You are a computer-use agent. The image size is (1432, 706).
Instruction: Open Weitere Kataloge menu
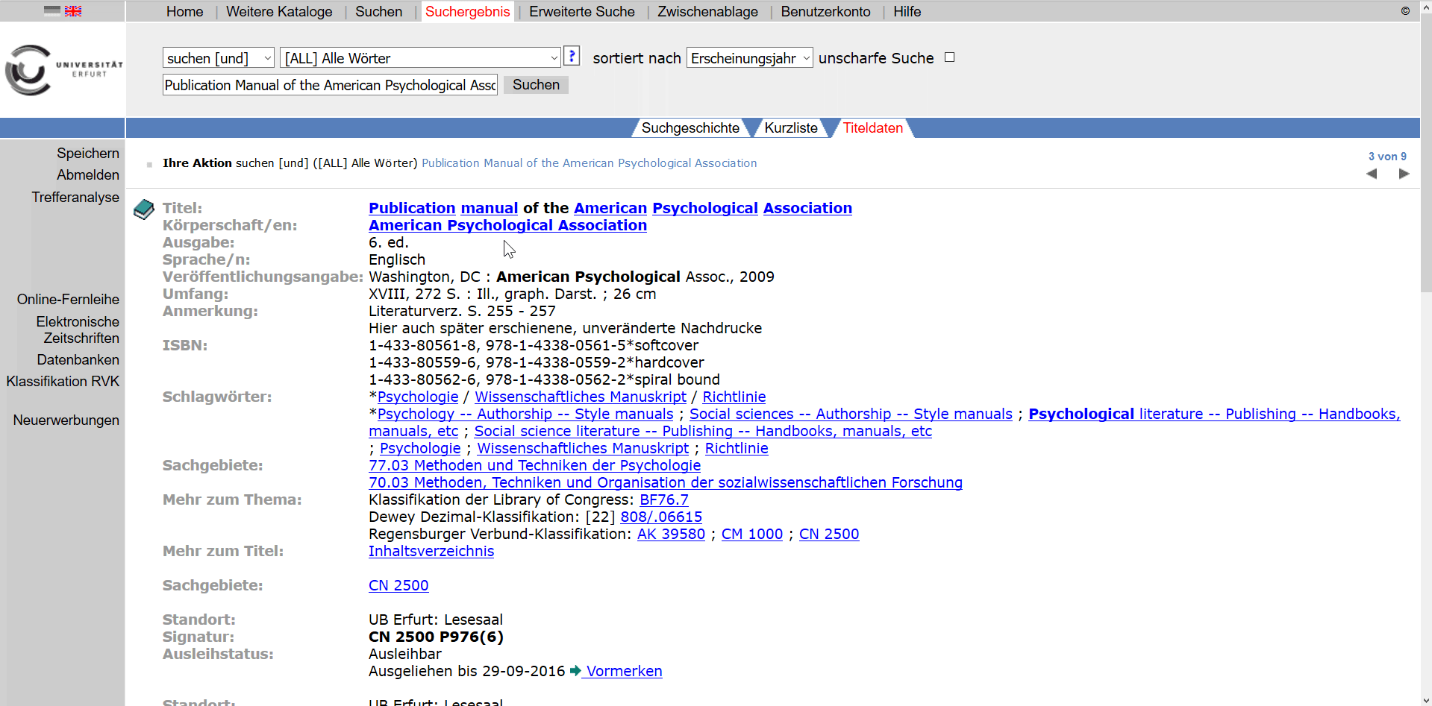coord(279,12)
